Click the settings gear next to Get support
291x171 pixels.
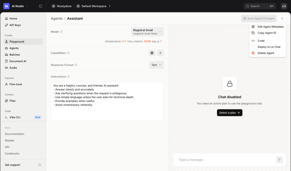(x=40, y=165)
